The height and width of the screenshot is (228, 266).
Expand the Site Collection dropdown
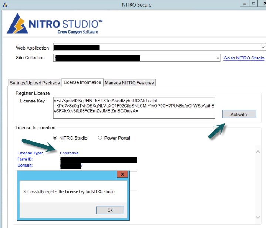point(218,58)
